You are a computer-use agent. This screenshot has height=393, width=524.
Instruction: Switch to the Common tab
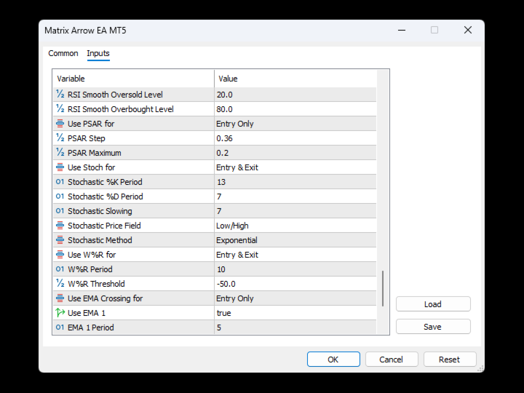63,53
